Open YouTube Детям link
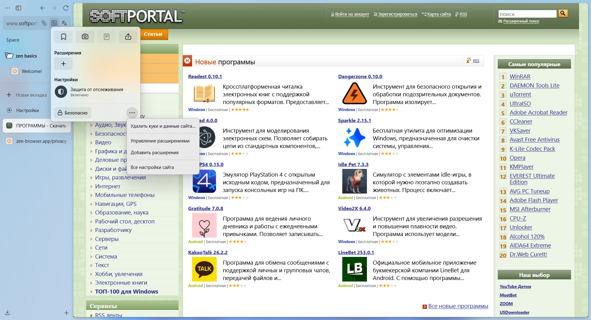 click(x=515, y=286)
